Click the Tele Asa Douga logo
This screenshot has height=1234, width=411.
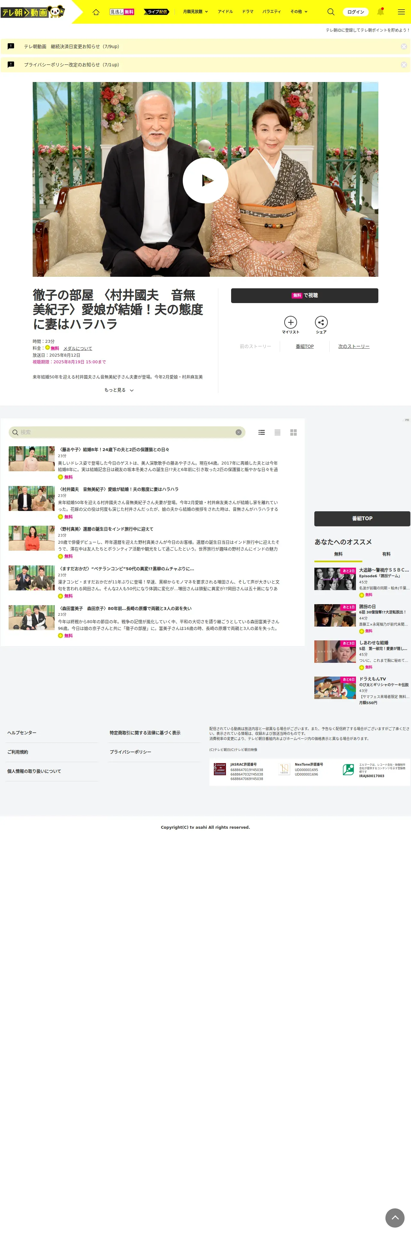(33, 12)
